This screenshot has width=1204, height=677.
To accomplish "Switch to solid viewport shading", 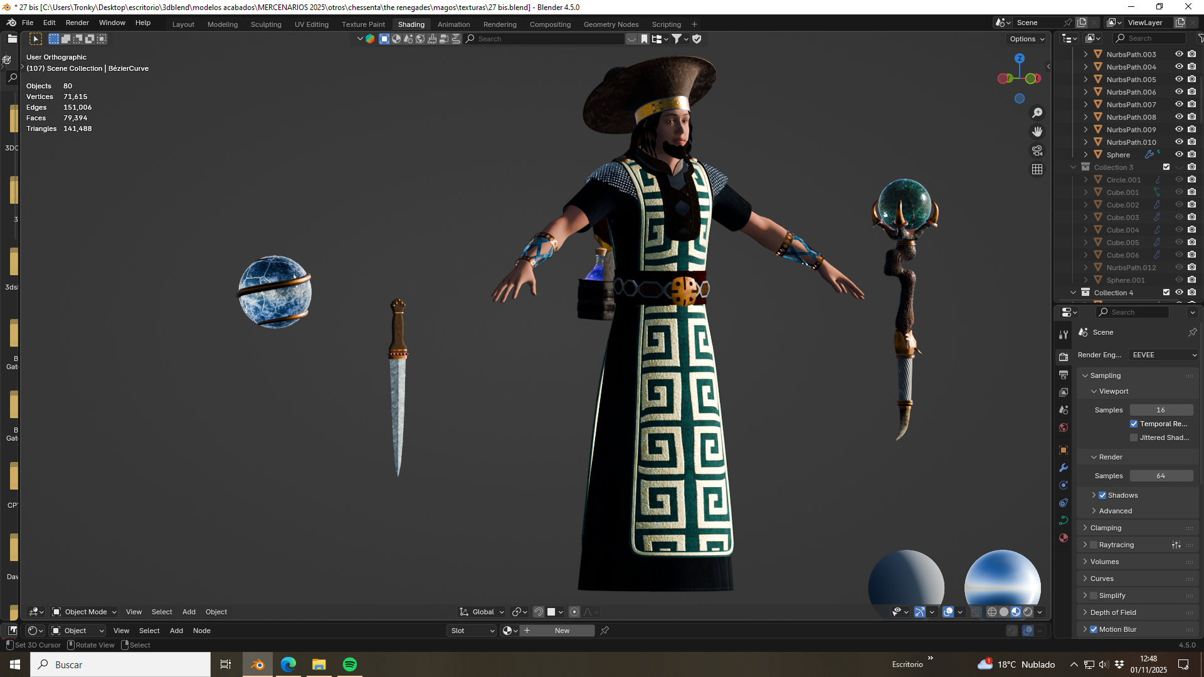I will [1004, 612].
